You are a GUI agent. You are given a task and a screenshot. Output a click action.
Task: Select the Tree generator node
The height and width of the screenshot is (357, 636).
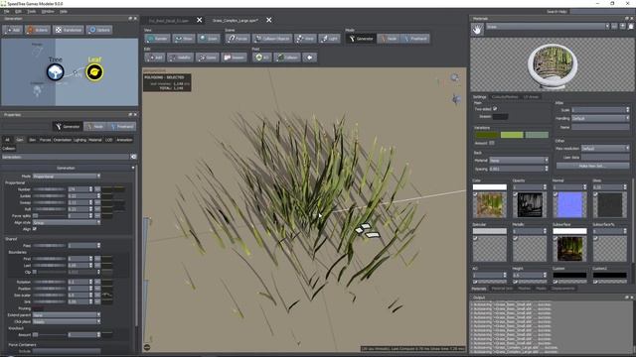pyautogui.click(x=56, y=72)
